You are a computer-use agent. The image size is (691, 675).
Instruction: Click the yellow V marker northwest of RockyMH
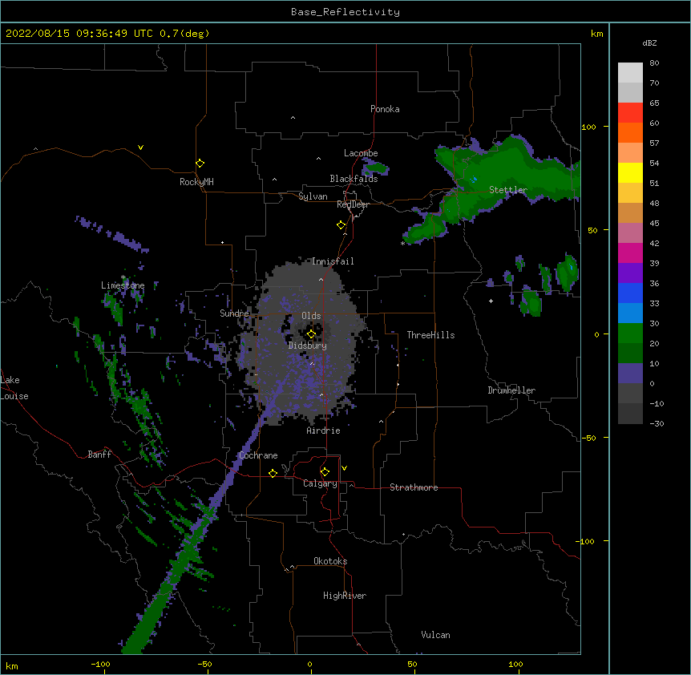(140, 148)
